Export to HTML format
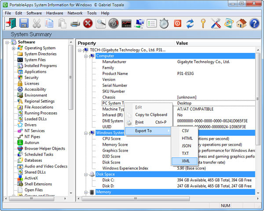The width and height of the screenshot is (264, 211). click(184, 138)
